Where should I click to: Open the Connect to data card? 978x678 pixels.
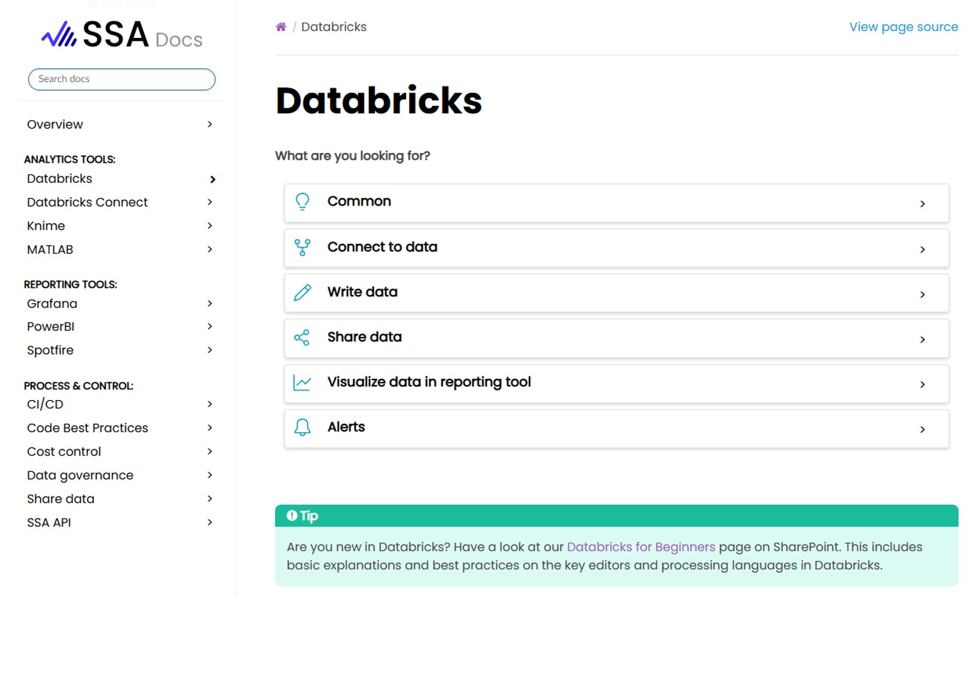click(x=617, y=248)
